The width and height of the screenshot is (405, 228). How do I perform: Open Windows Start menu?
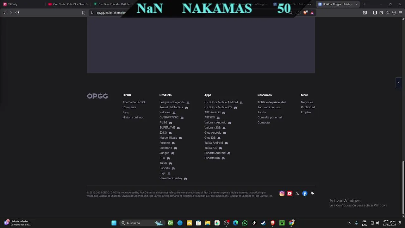click(x=114, y=223)
